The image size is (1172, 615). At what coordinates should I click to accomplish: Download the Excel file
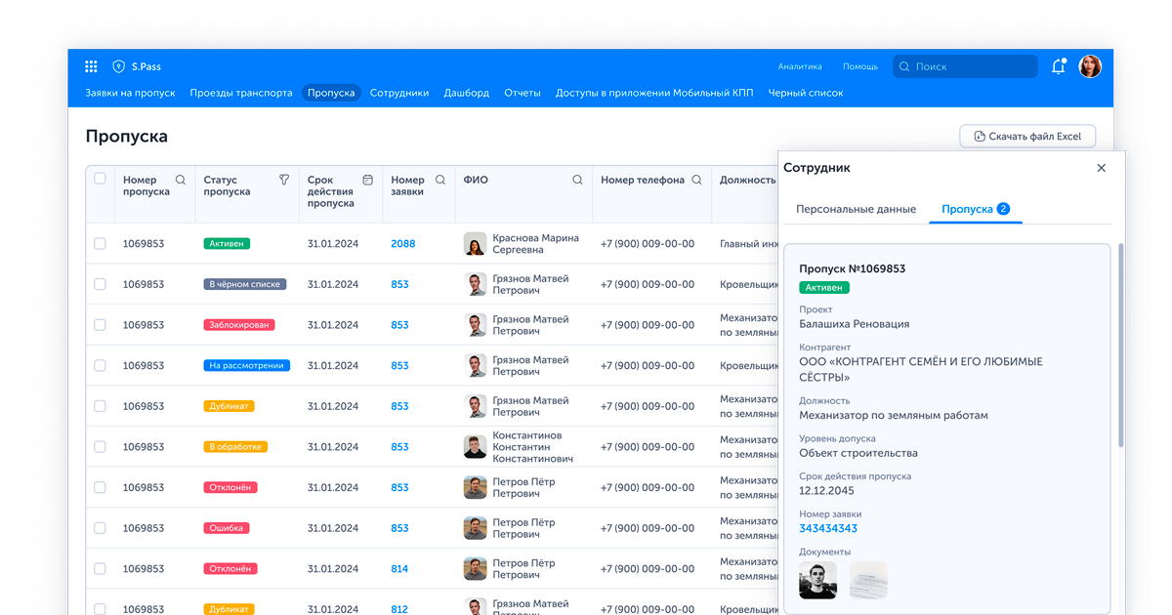coord(1027,137)
